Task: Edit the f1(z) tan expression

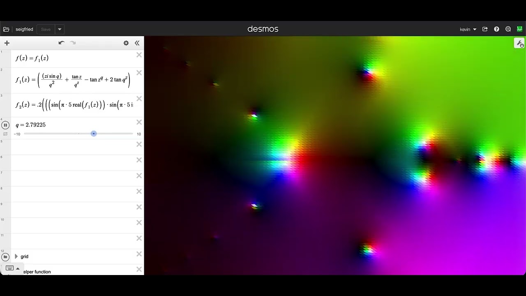Action: tap(73, 80)
